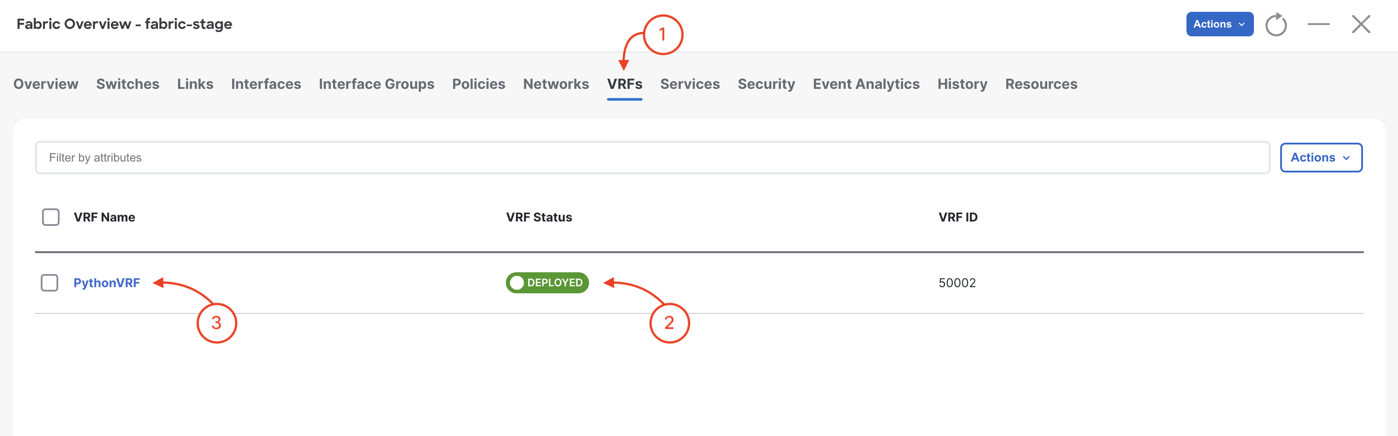Viewport: 1398px width, 436px height.
Task: Select the Policies tab
Action: (x=478, y=84)
